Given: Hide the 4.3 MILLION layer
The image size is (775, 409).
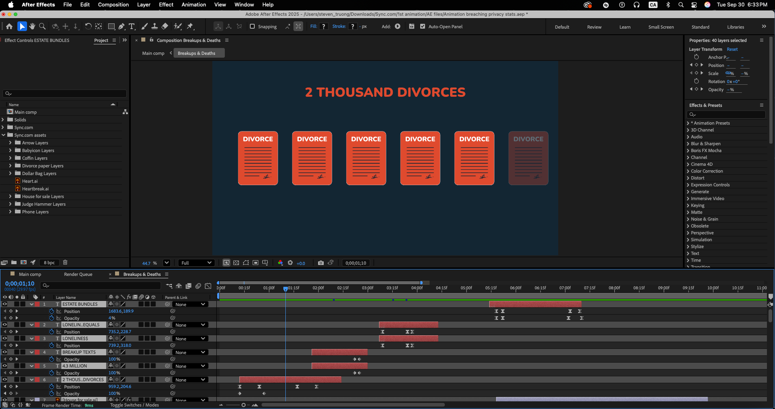Looking at the screenshot, I should (x=5, y=366).
